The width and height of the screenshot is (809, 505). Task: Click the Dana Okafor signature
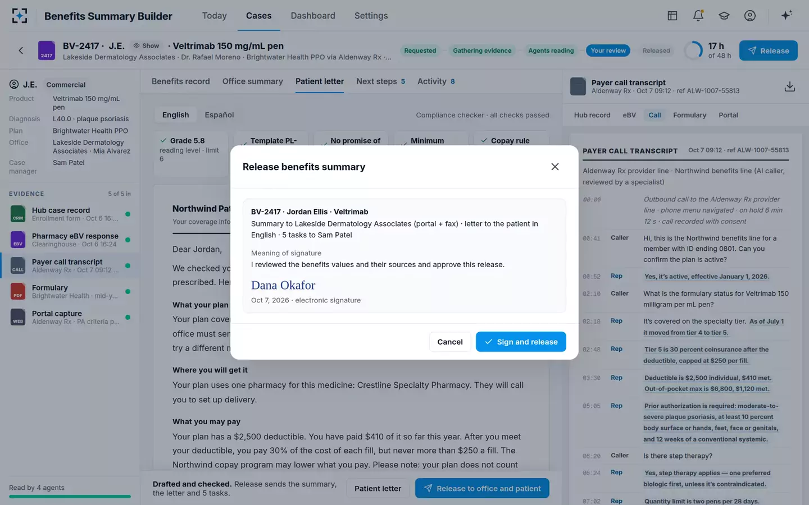pyautogui.click(x=283, y=285)
